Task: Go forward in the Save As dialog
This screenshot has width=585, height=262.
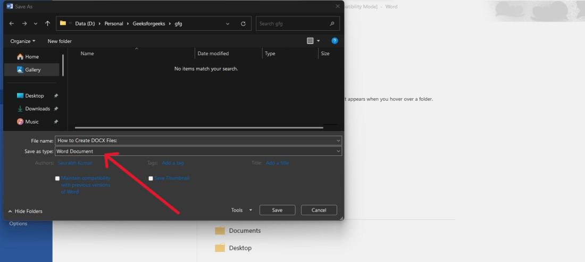Action: pos(24,23)
